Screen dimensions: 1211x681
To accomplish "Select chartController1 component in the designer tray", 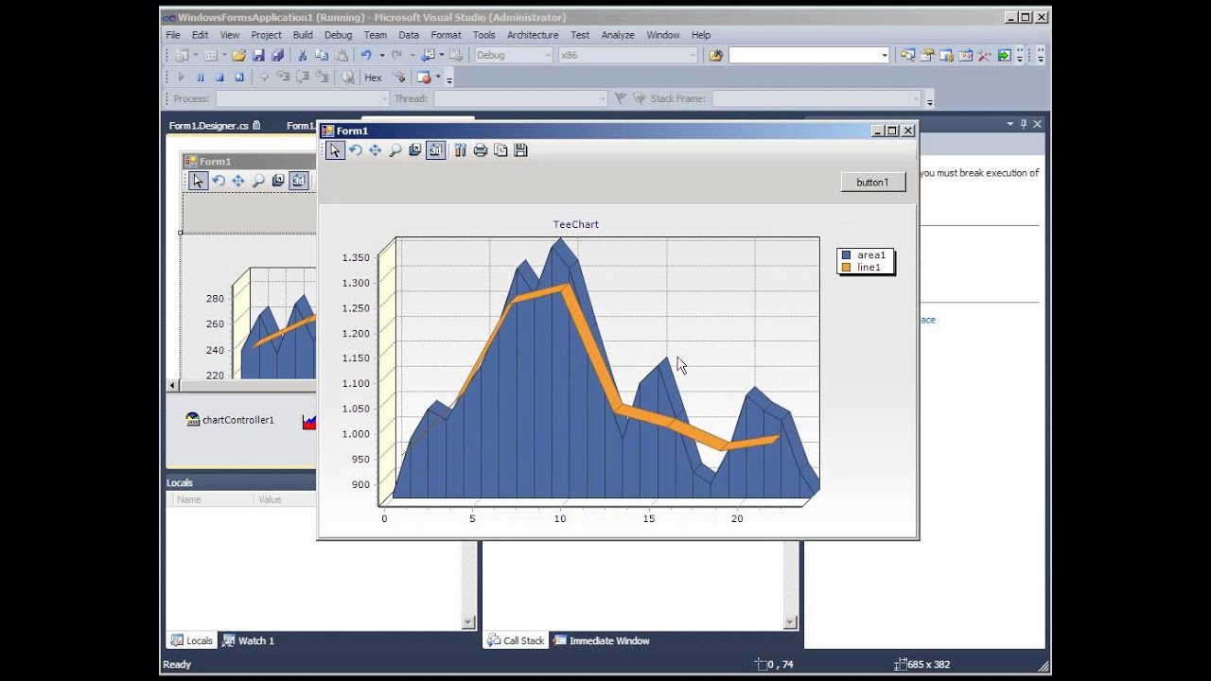I will [230, 420].
